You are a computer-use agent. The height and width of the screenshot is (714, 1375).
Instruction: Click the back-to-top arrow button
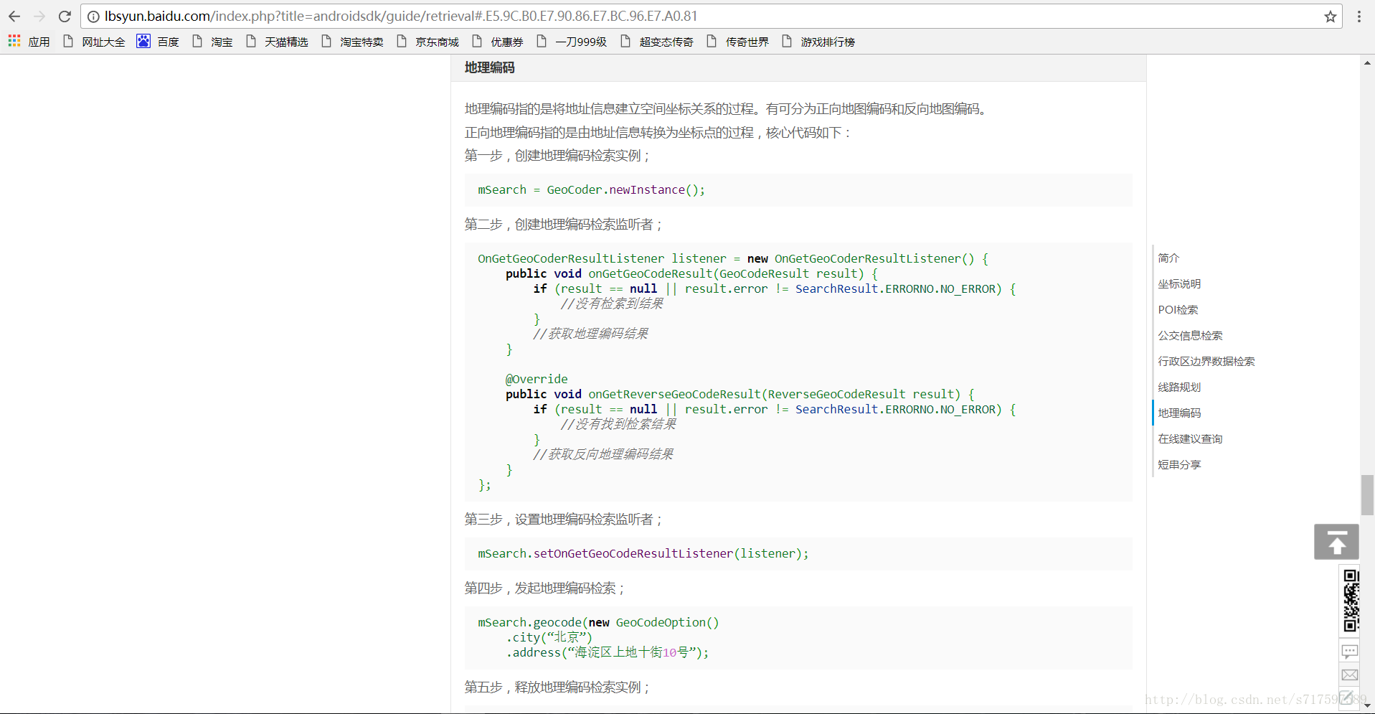(1336, 542)
